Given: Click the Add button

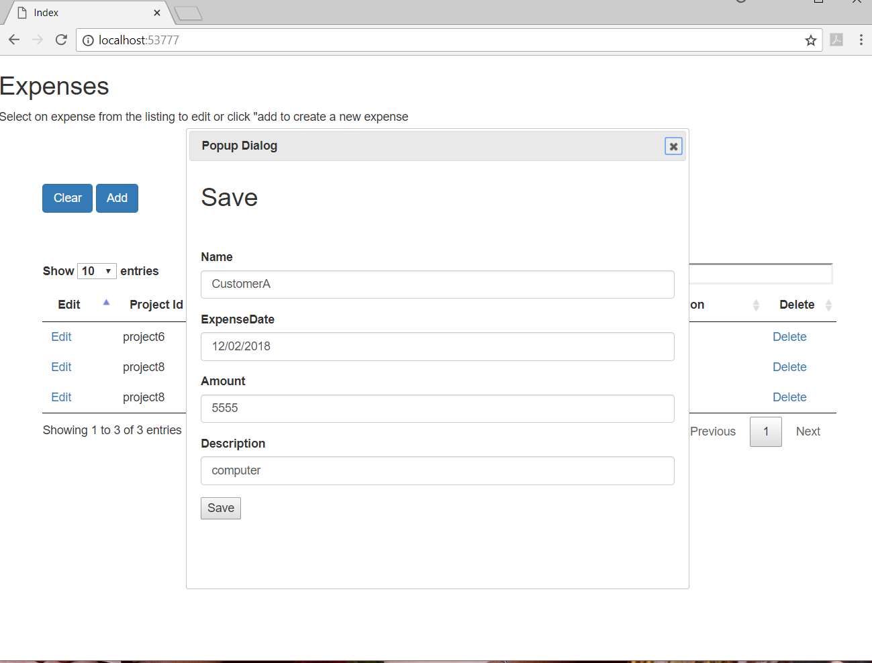Looking at the screenshot, I should tap(117, 198).
